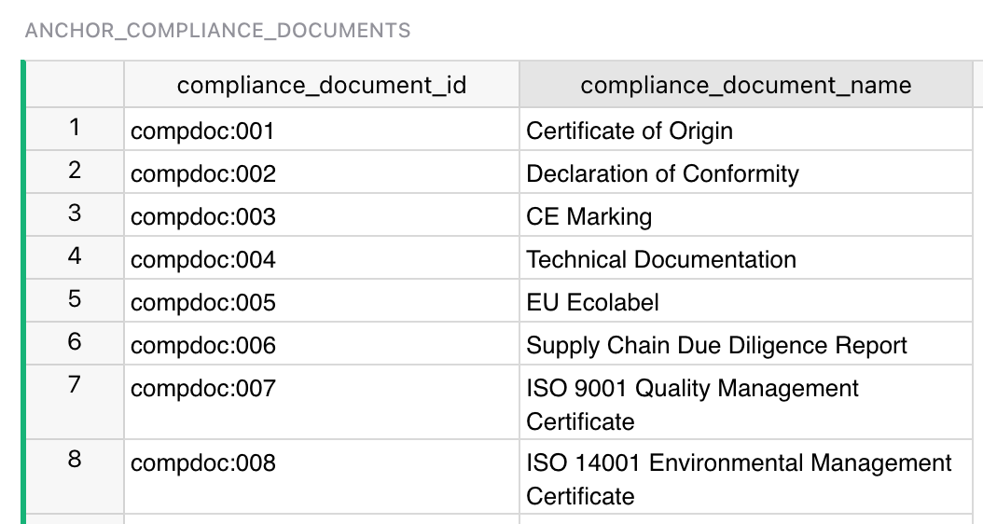Select row 2 by its number
Screen dimensions: 983x524
75,172
